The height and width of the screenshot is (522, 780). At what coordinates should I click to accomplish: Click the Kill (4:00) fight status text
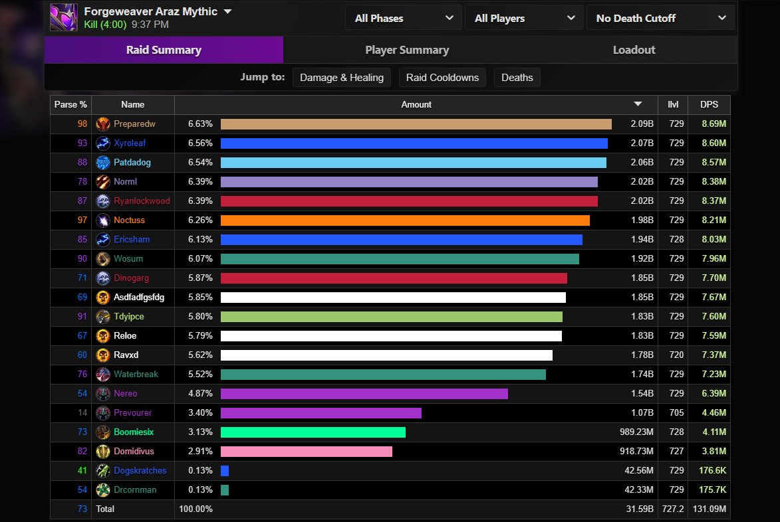point(105,25)
